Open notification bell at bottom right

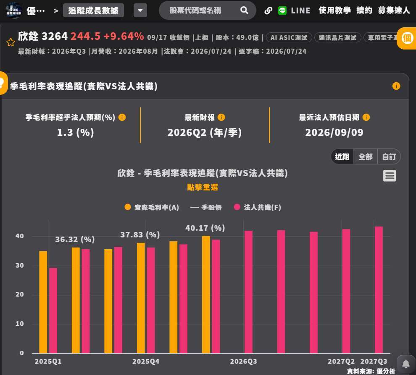coord(406,364)
